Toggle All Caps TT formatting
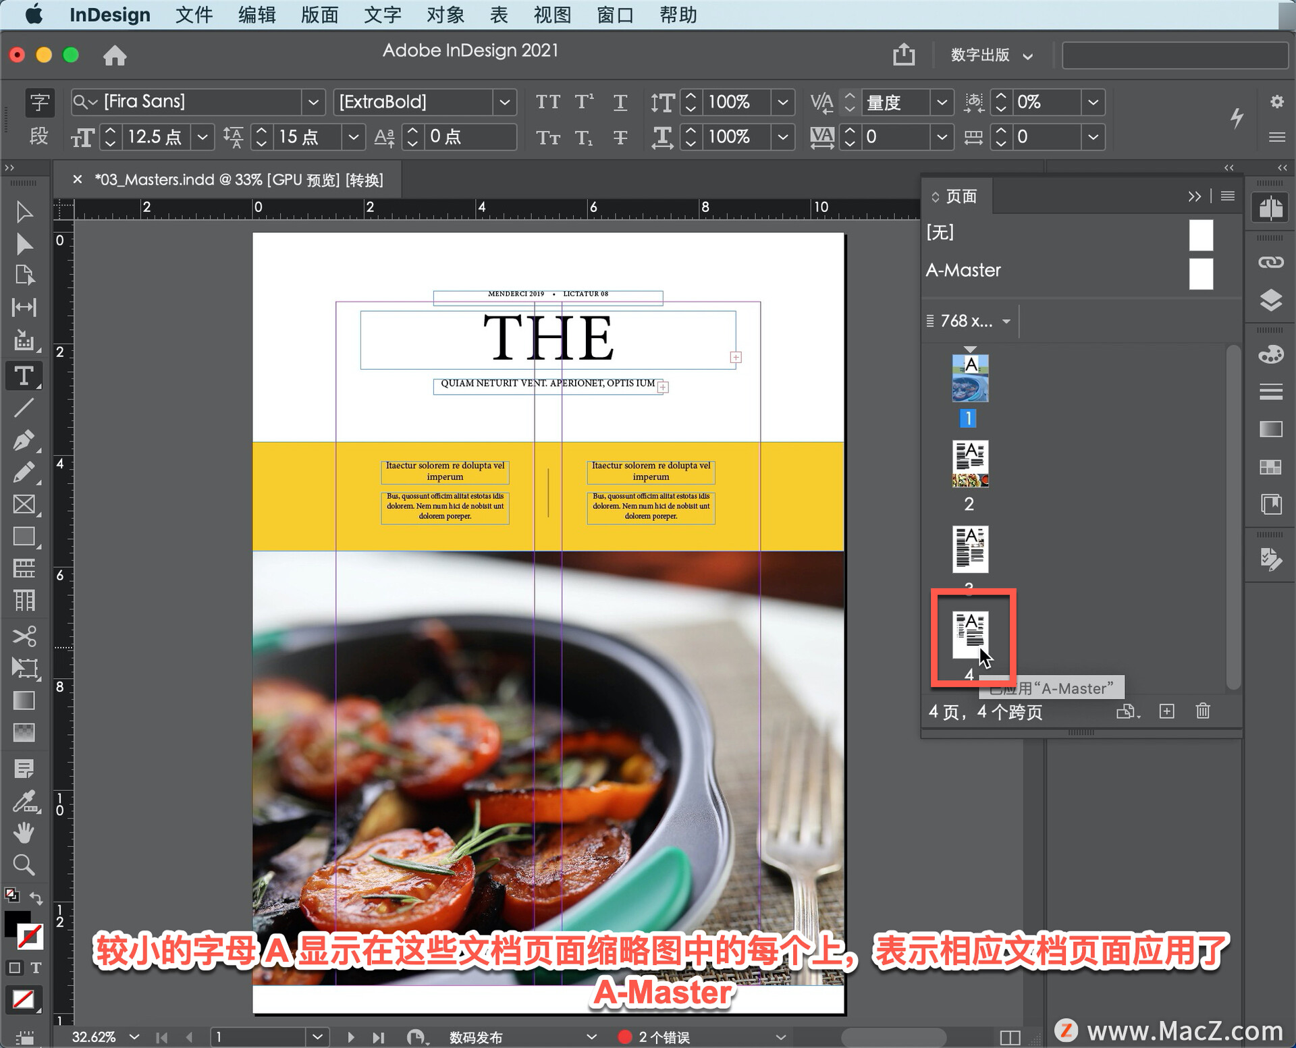This screenshot has width=1296, height=1048. pos(547,102)
